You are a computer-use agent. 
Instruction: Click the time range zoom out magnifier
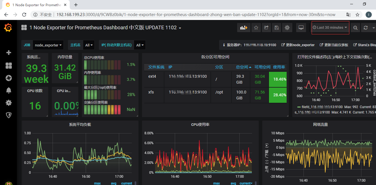(x=355, y=28)
